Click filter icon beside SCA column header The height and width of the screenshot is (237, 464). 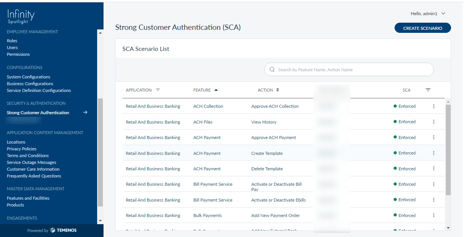click(x=428, y=90)
